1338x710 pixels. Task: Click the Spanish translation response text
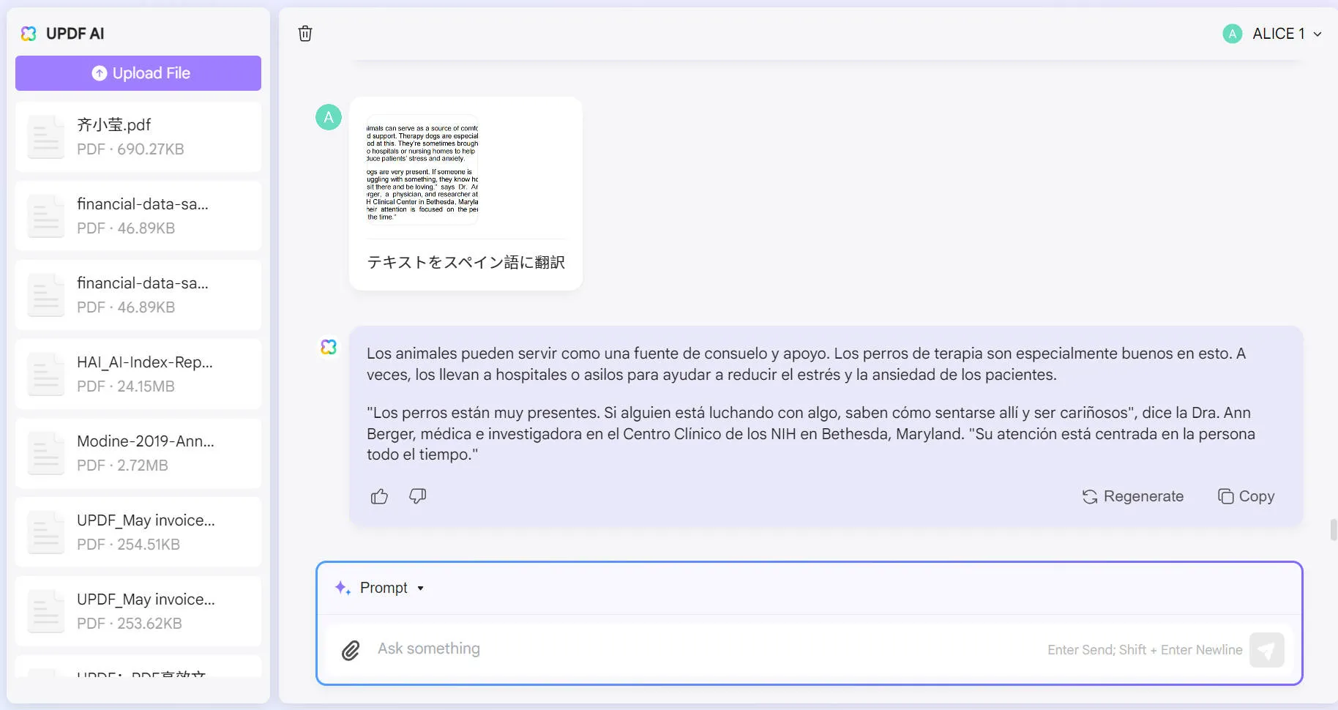click(x=811, y=404)
